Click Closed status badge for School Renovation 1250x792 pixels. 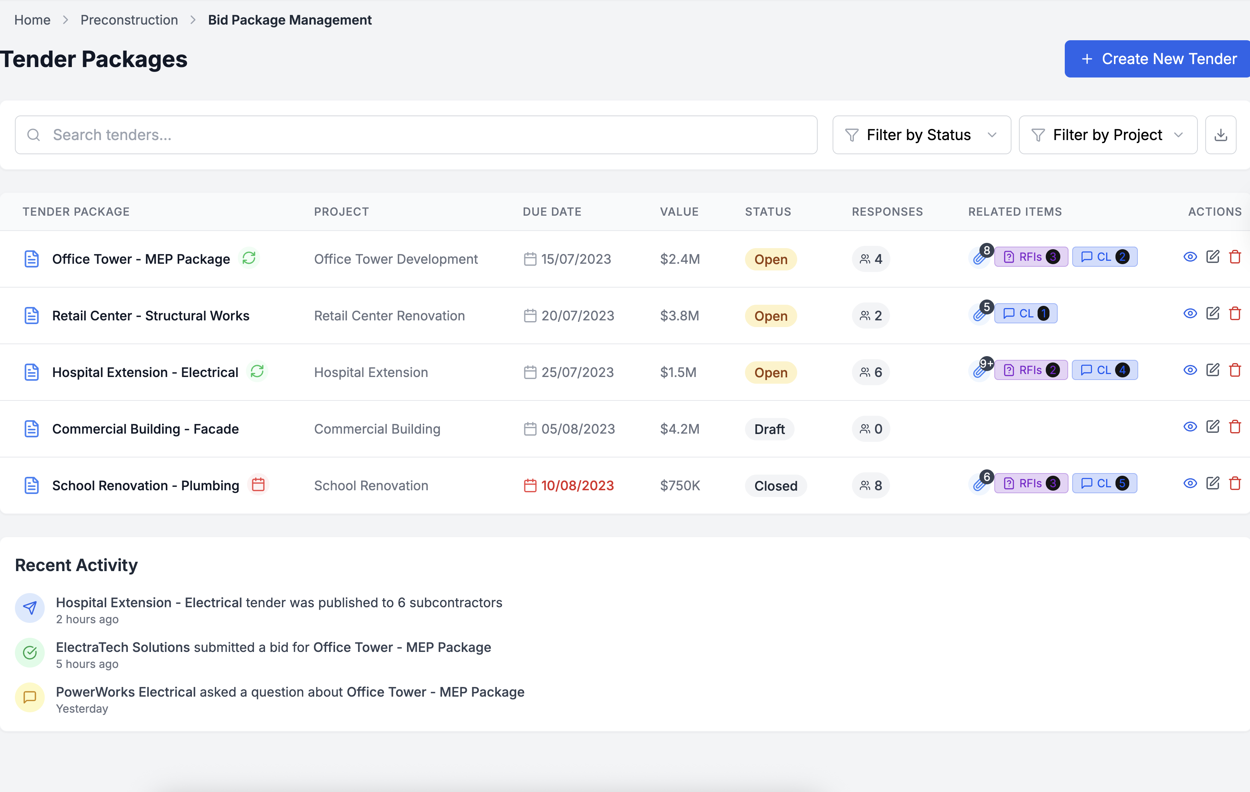point(776,486)
